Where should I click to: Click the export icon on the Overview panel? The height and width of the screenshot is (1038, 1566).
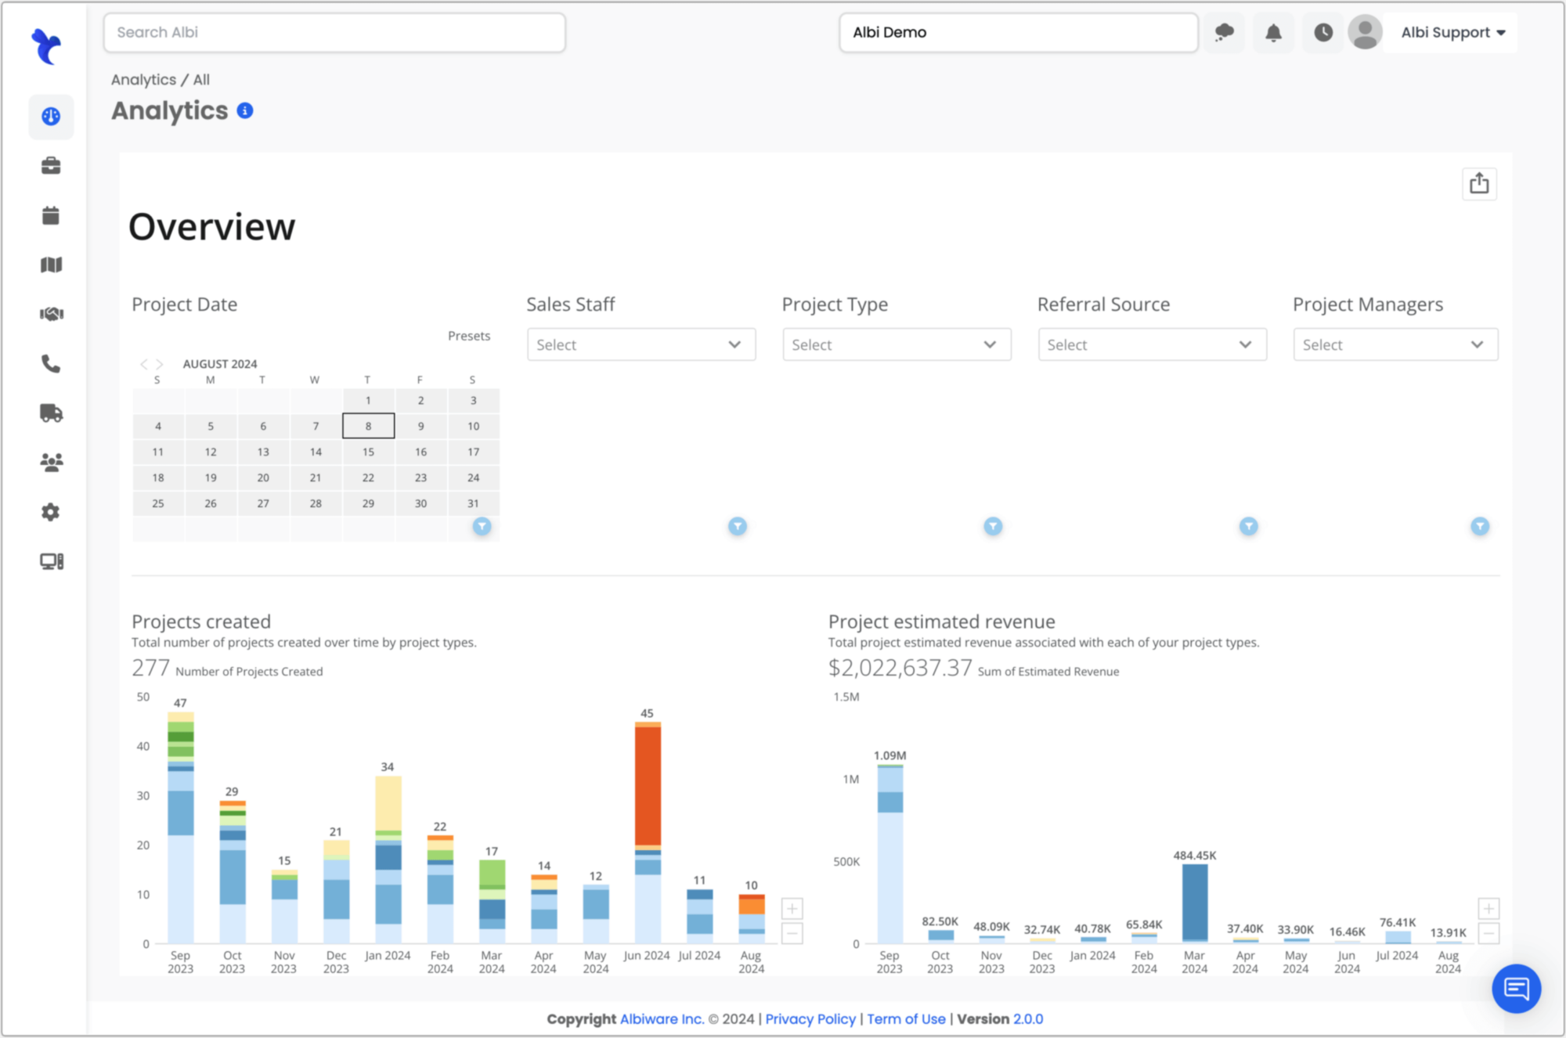(1479, 183)
